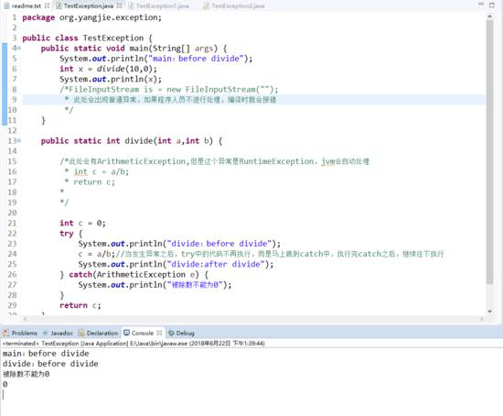Click the horizontal scrollbar left arrow
The image size is (503, 416).
26,319
